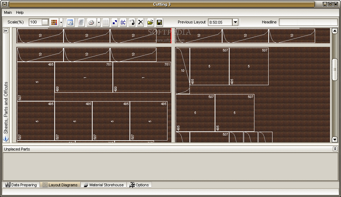
Task: Click the floppy disk save icon
Action: click(x=159, y=22)
